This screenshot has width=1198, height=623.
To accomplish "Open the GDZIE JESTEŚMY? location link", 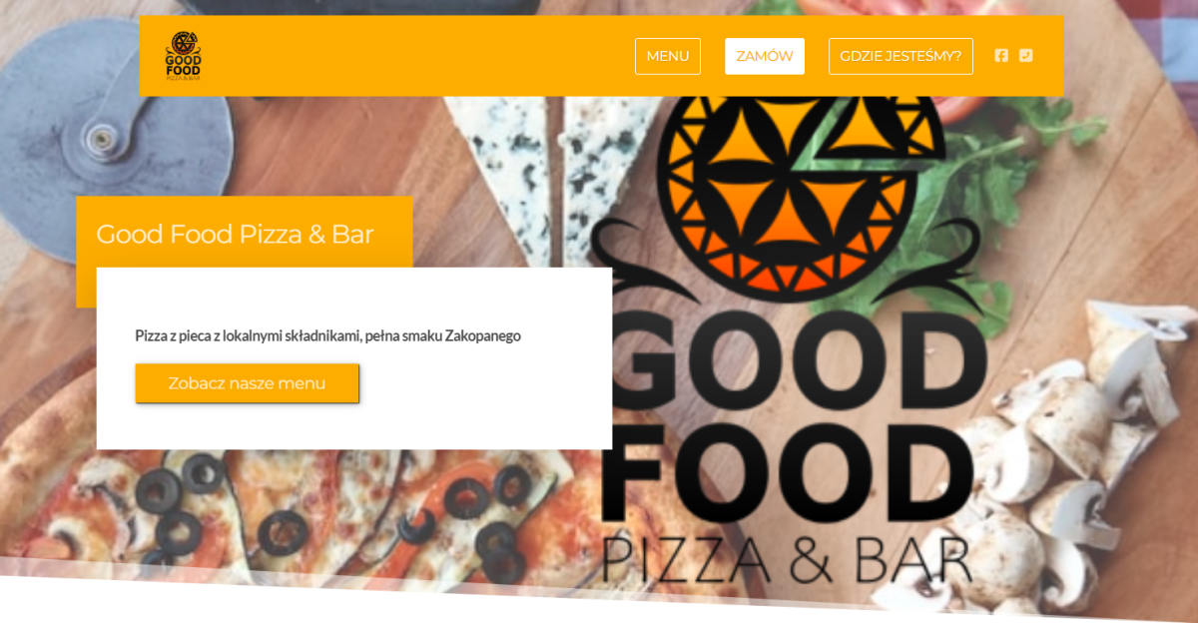I will coord(900,56).
